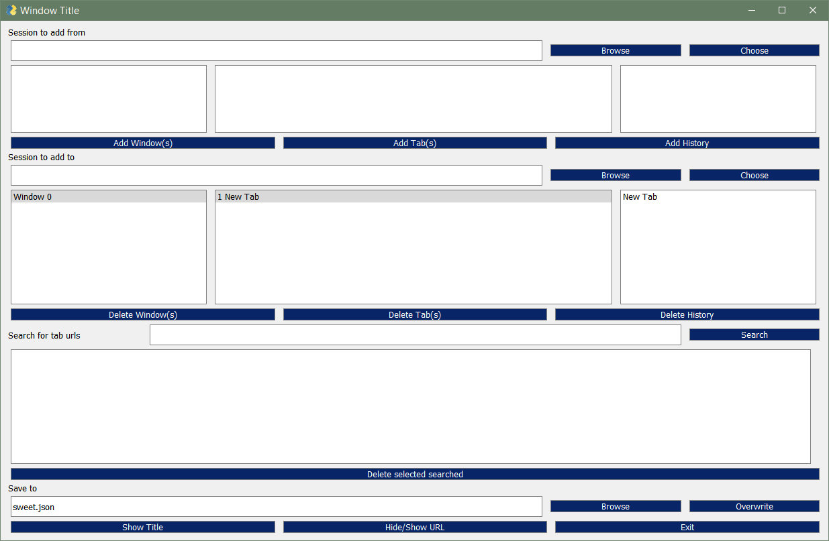The image size is (829, 541).
Task: Click Choose for the session to add from
Action: (x=754, y=50)
